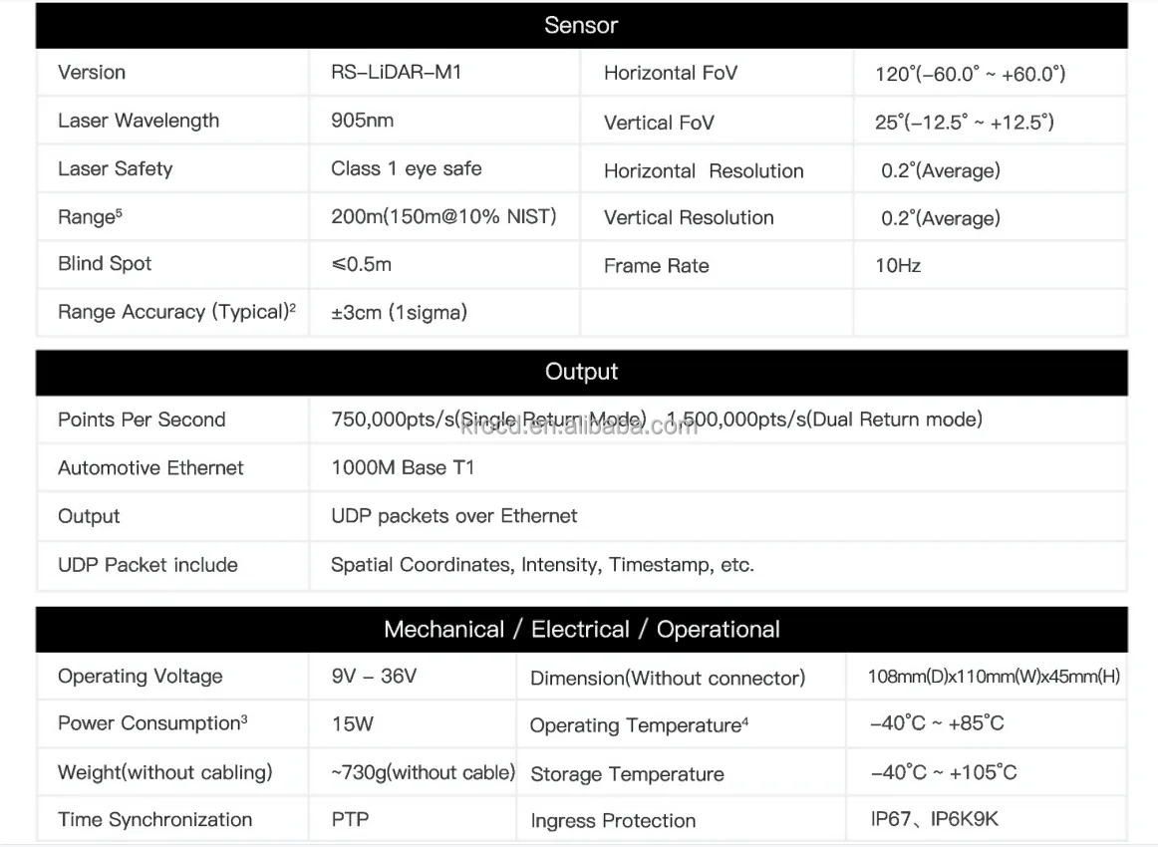1158x847 pixels.
Task: Click the Output section header bar
Action: tap(581, 373)
